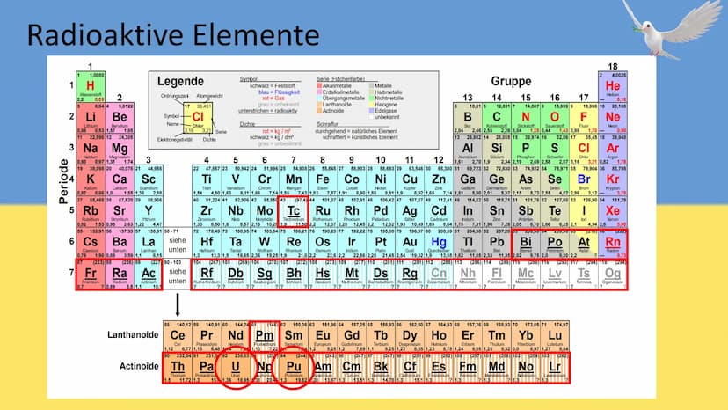The height and width of the screenshot is (410, 728).
Task: Click the "Halogene" legend color swatch
Action: pos(371,105)
